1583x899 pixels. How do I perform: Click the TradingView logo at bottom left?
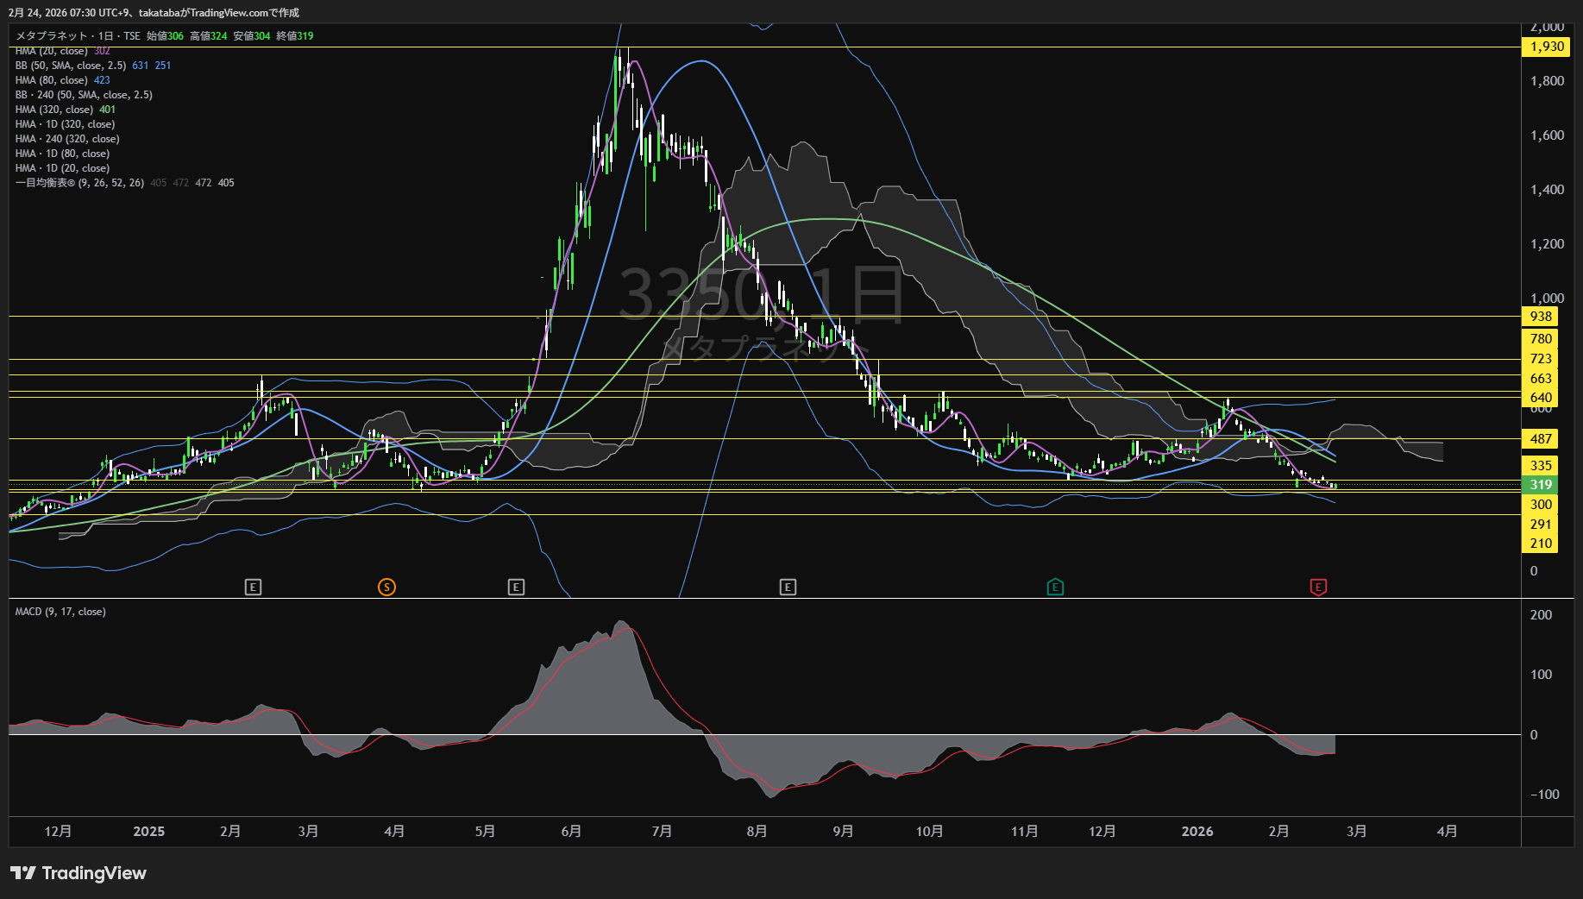pyautogui.click(x=79, y=873)
